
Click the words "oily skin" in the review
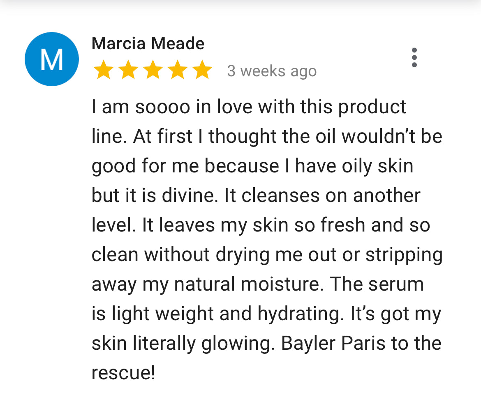tap(377, 166)
